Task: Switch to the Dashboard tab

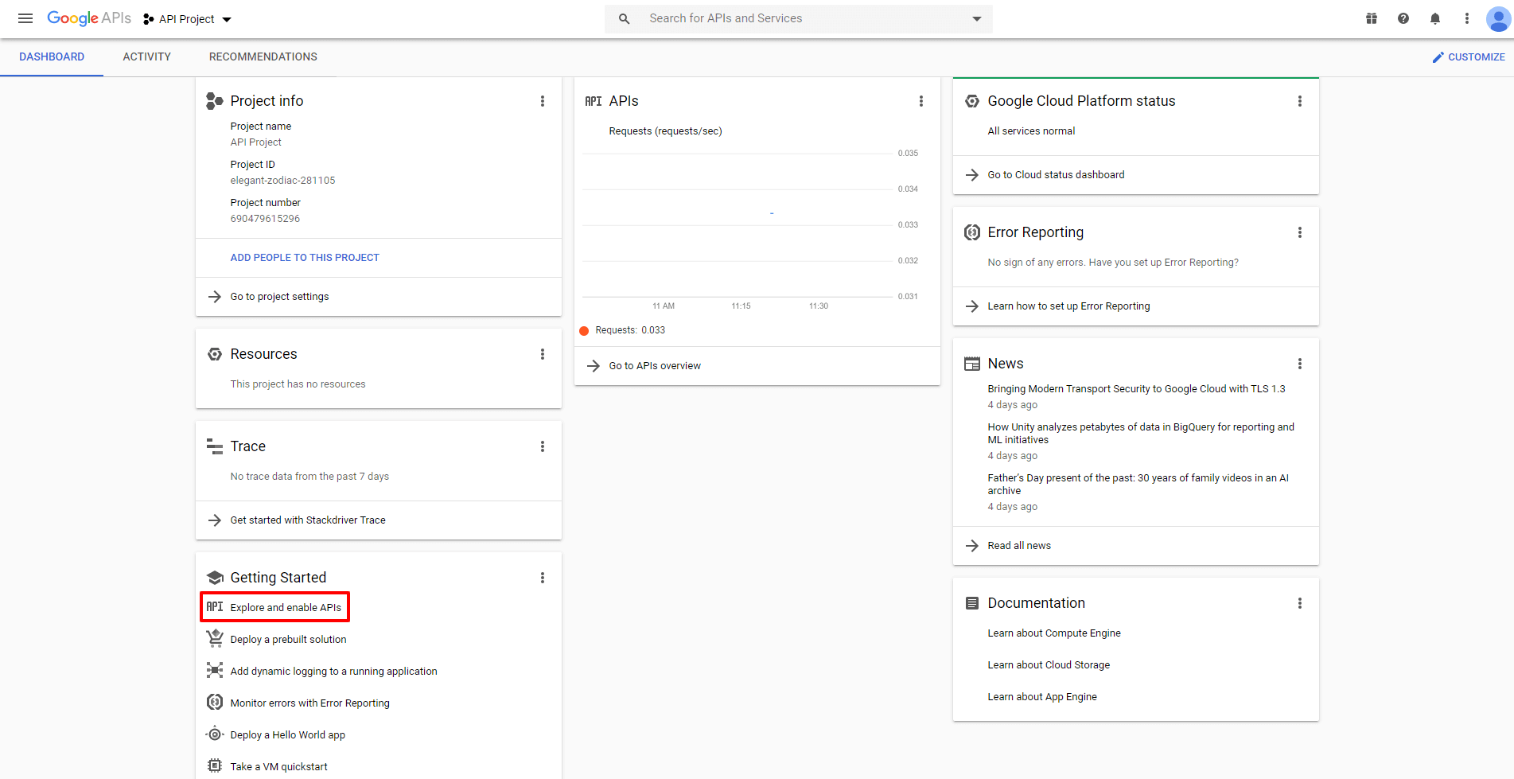Action: pyautogui.click(x=52, y=56)
